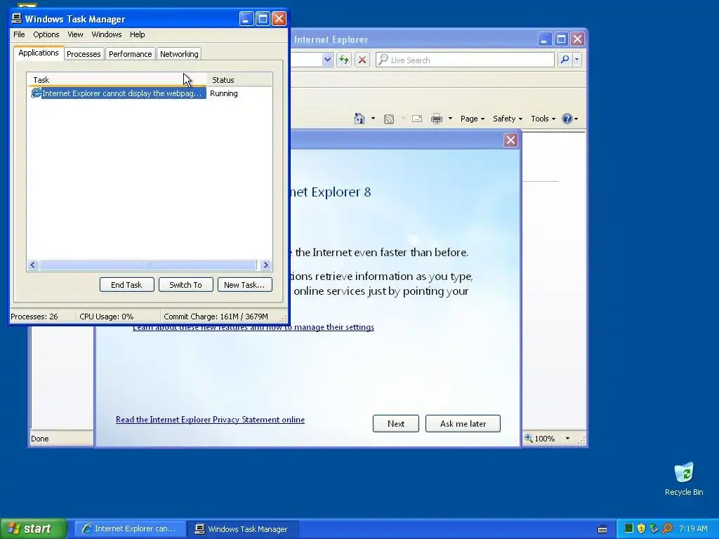Viewport: 719px width, 539px height.
Task: Click the on-screen keyboard tray icon
Action: click(602, 529)
